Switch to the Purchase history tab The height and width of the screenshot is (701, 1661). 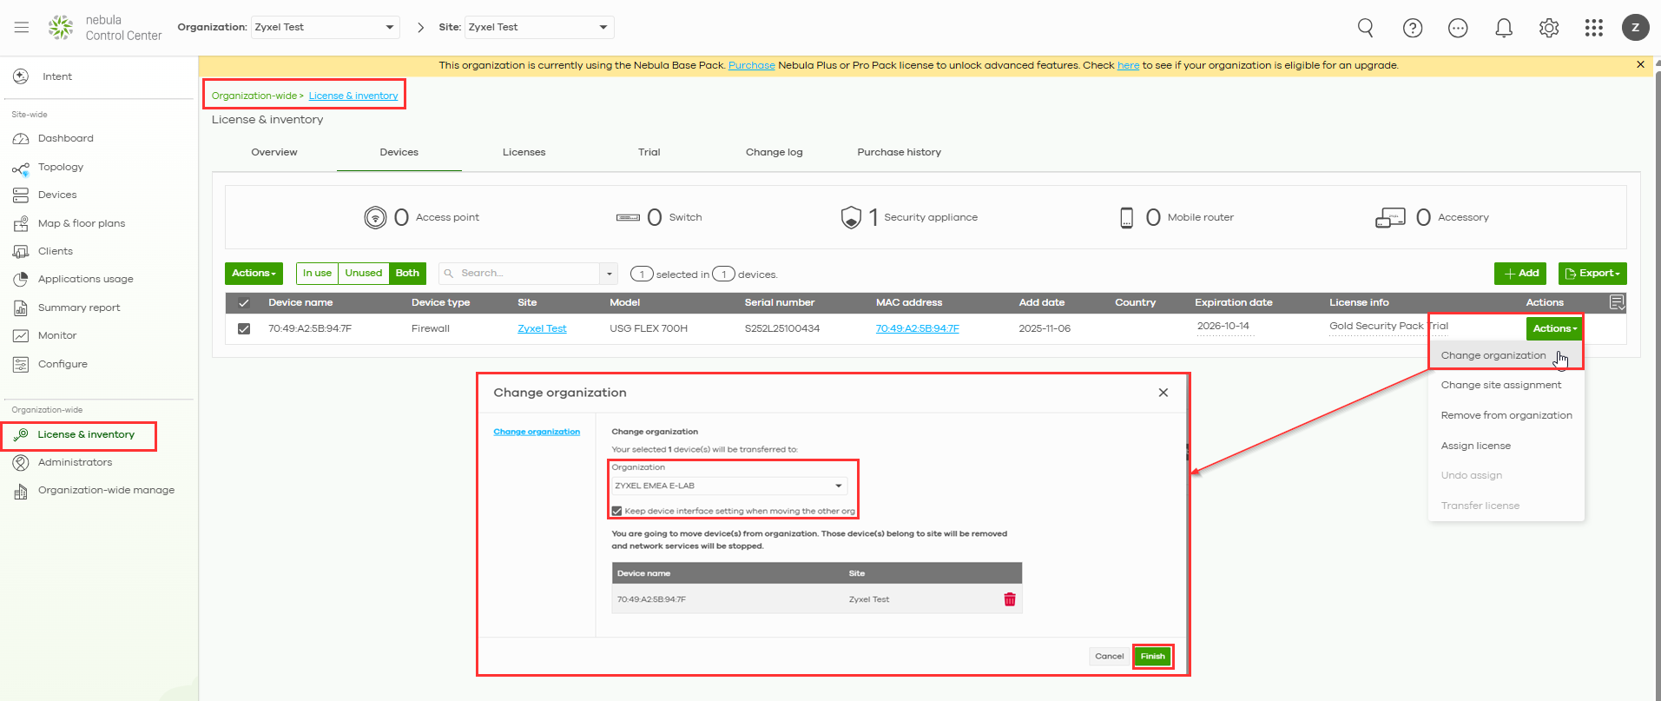point(900,152)
